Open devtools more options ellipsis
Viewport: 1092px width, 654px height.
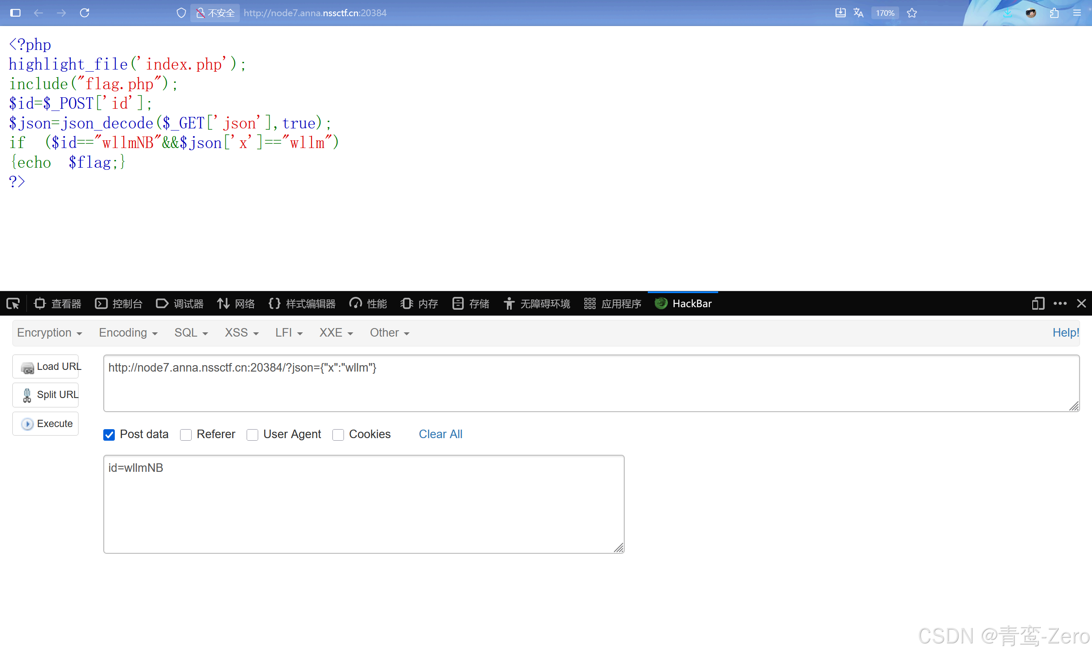click(x=1060, y=304)
